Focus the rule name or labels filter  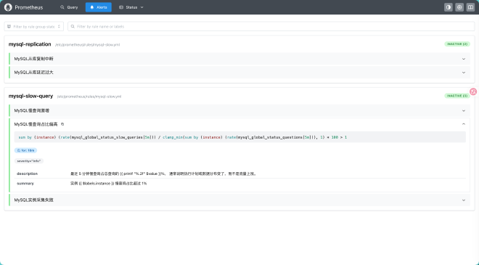click(271, 27)
